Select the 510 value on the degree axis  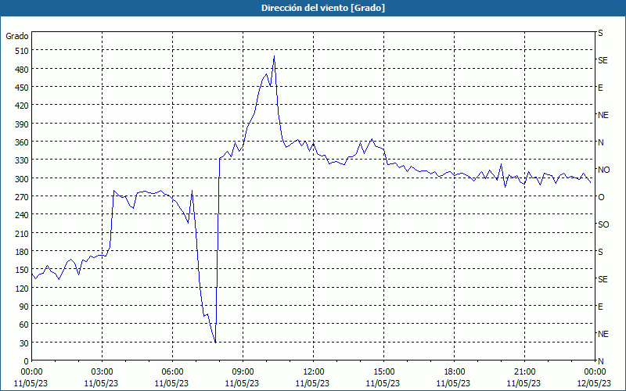22,51
